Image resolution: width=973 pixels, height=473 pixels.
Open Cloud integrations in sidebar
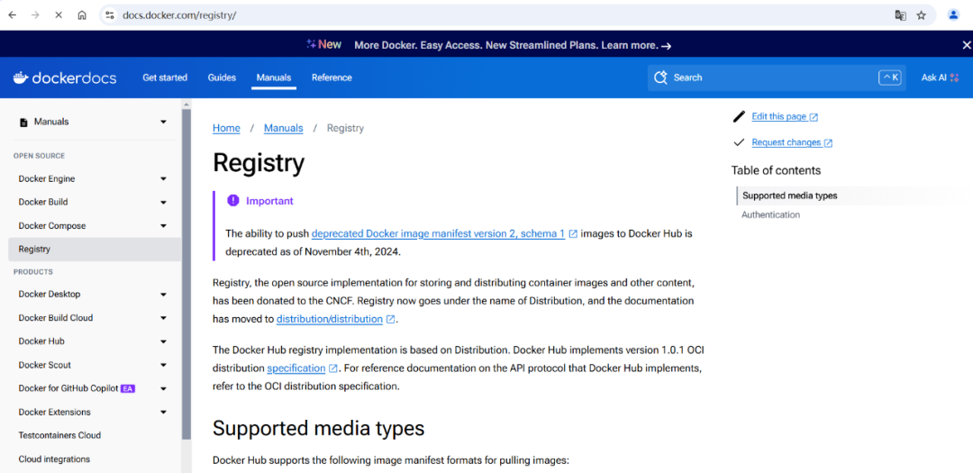pyautogui.click(x=54, y=459)
